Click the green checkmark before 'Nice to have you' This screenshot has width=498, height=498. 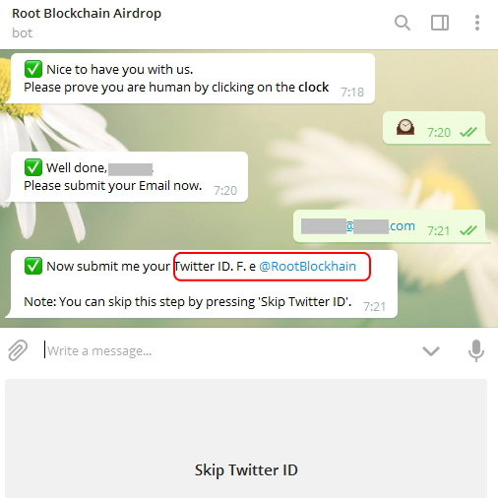pyautogui.click(x=33, y=69)
